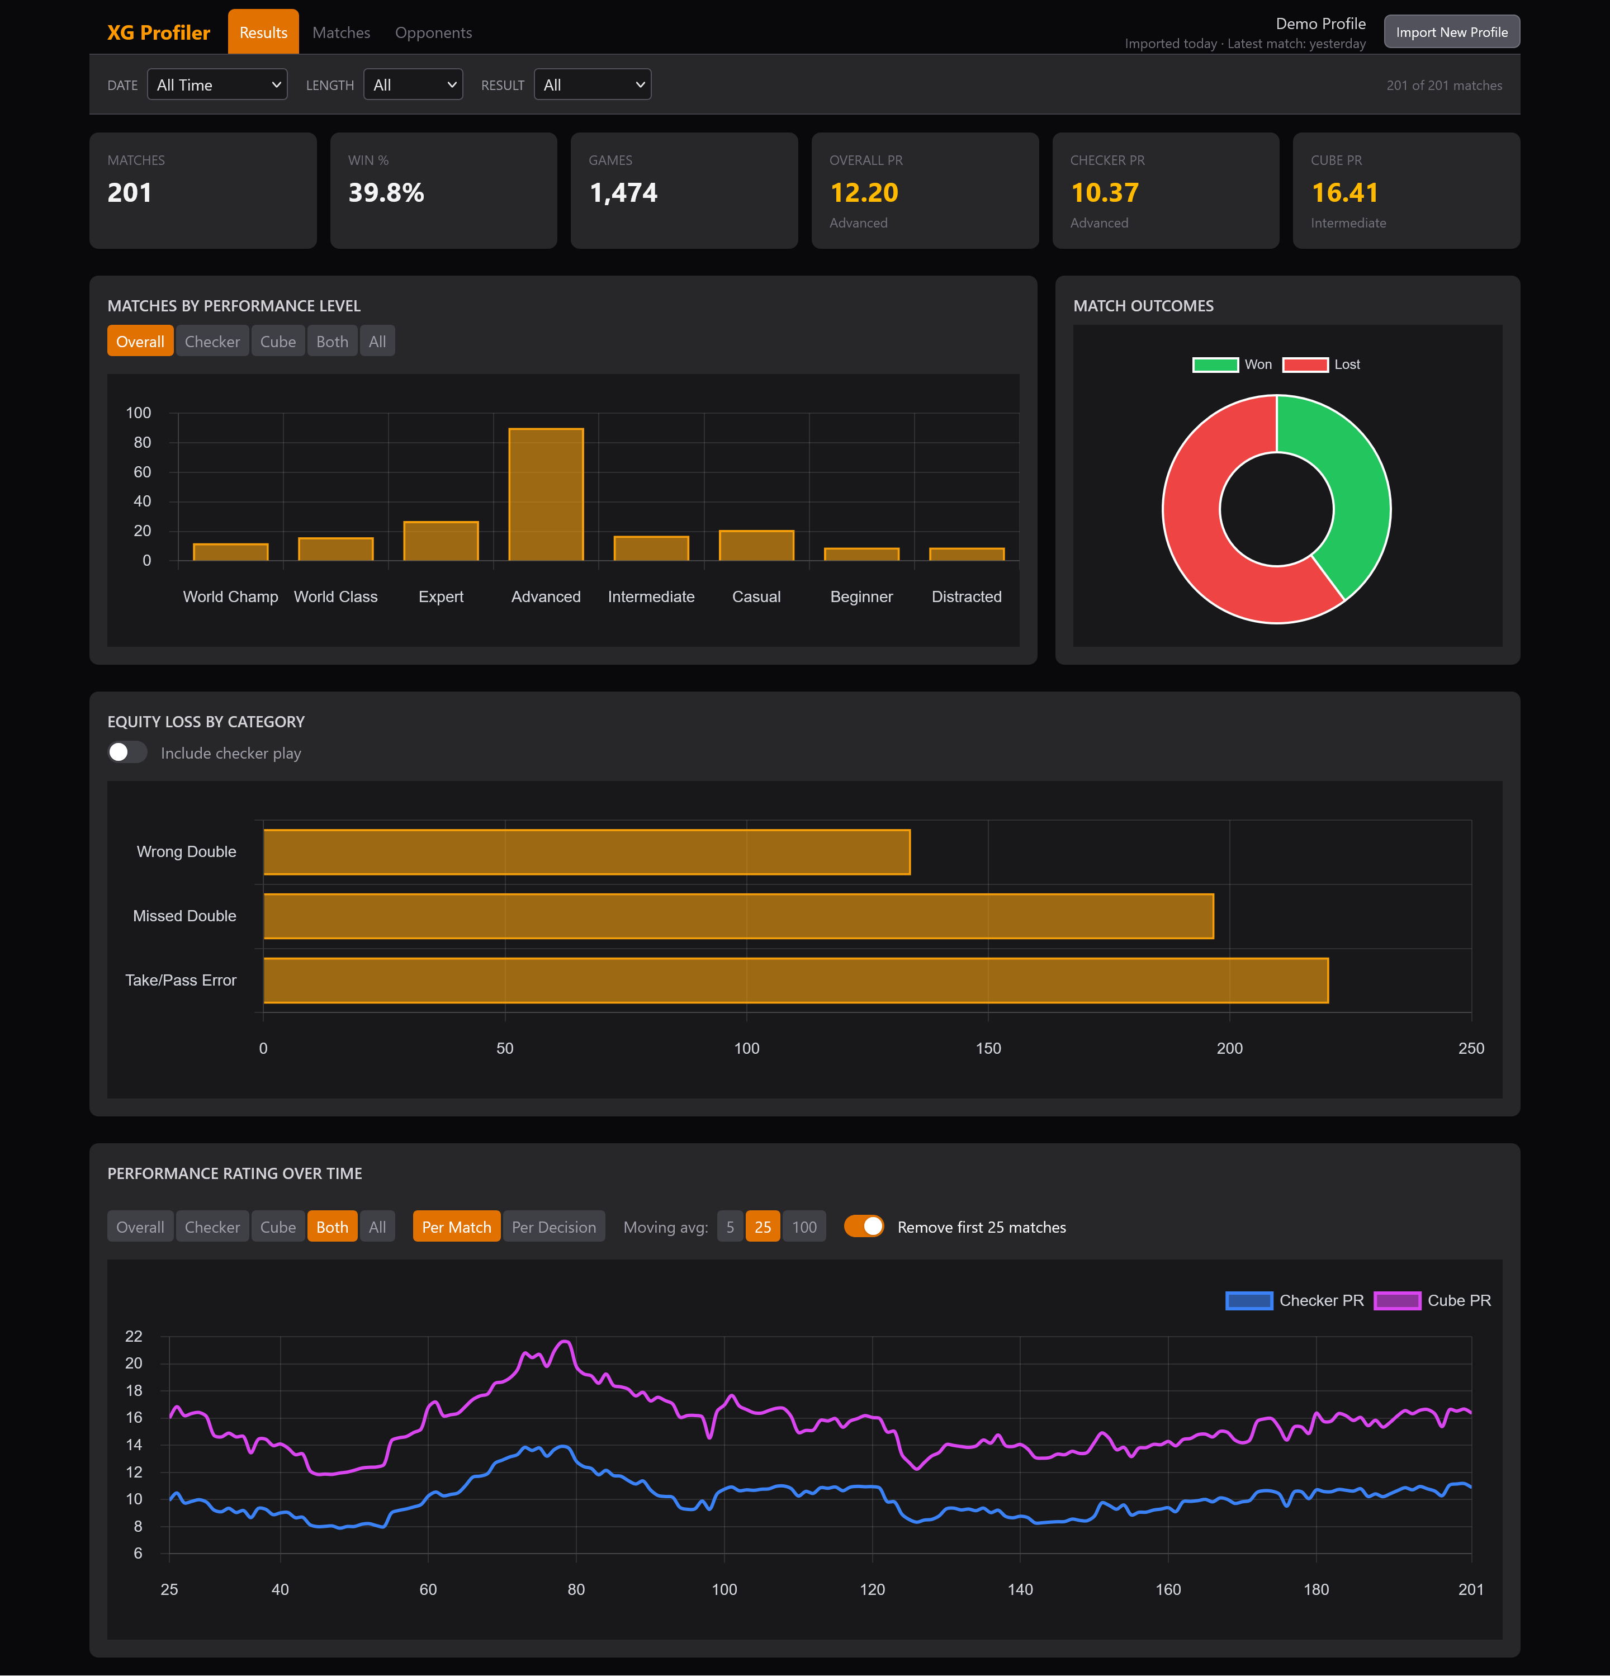Expand the Length filter dropdown
The width and height of the screenshot is (1610, 1676).
[x=413, y=84]
